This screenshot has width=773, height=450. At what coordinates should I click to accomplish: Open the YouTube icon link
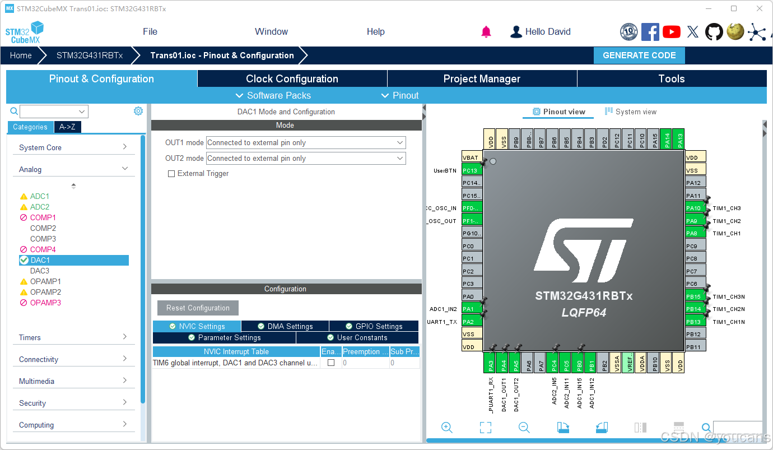tap(671, 32)
